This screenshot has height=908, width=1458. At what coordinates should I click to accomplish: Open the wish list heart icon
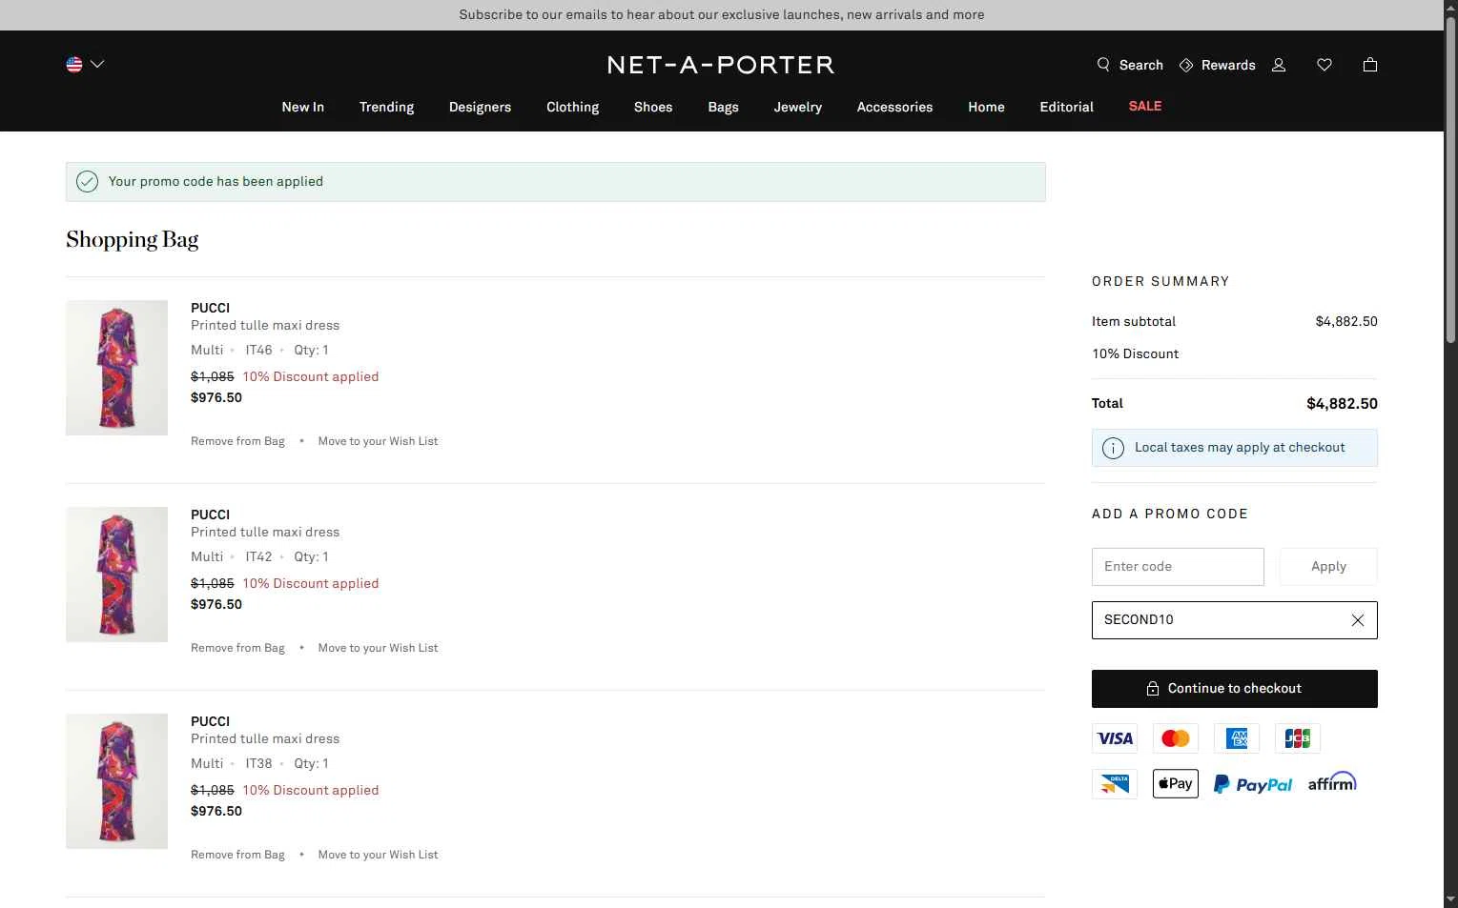tap(1325, 65)
